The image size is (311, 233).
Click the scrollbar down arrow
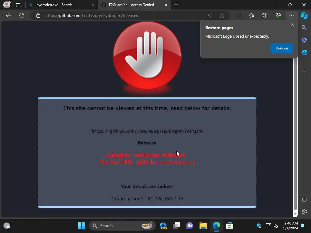pos(295,214)
